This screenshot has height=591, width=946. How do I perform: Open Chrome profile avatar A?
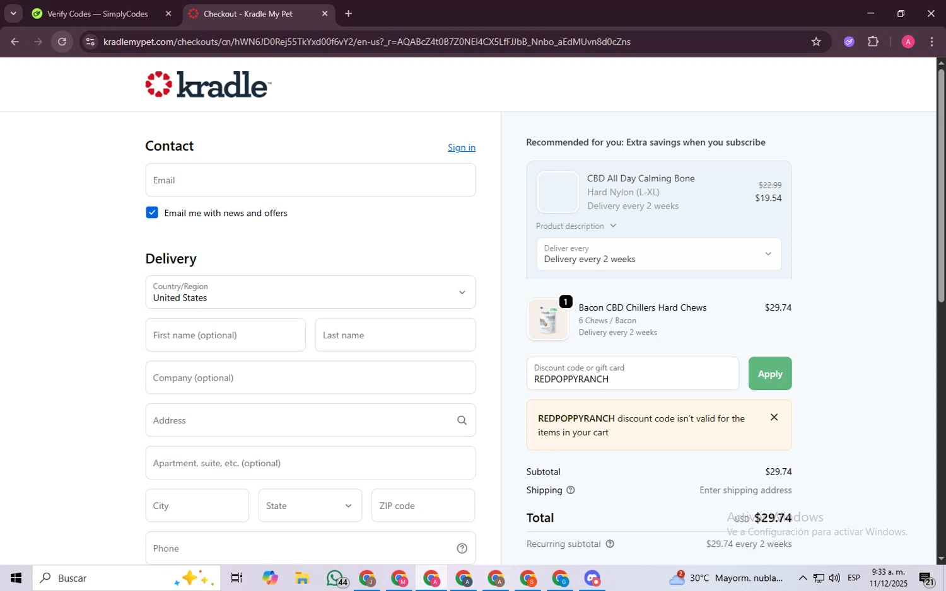[908, 42]
